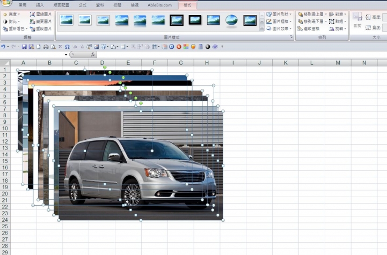Select the 格式 Format tab
Screen dimensions: 387x255
187,5
